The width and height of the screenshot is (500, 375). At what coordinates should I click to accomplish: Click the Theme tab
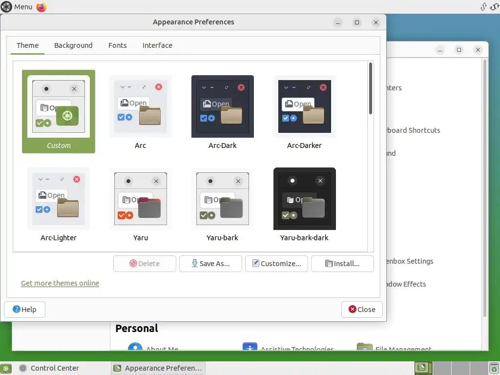27,45
